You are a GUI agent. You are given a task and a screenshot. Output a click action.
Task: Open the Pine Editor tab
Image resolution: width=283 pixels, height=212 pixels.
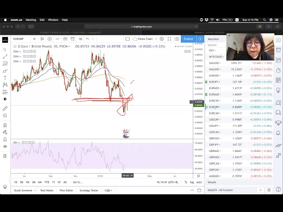tap(66, 190)
